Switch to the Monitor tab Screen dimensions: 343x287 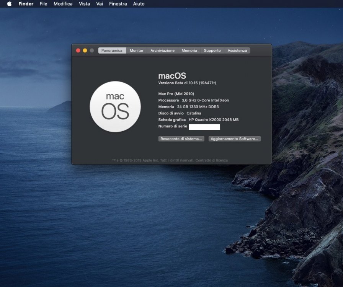[x=137, y=51]
